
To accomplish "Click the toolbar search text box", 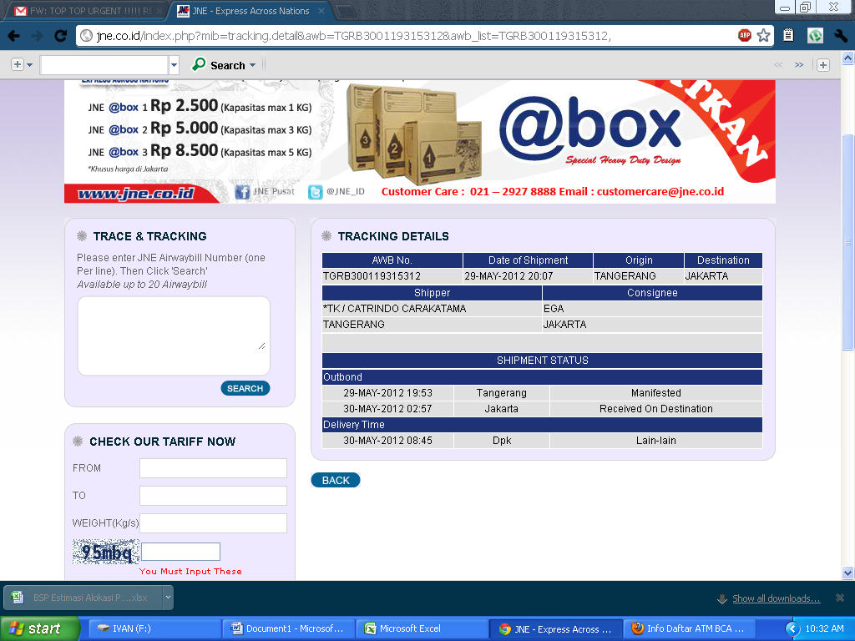I will 104,65.
